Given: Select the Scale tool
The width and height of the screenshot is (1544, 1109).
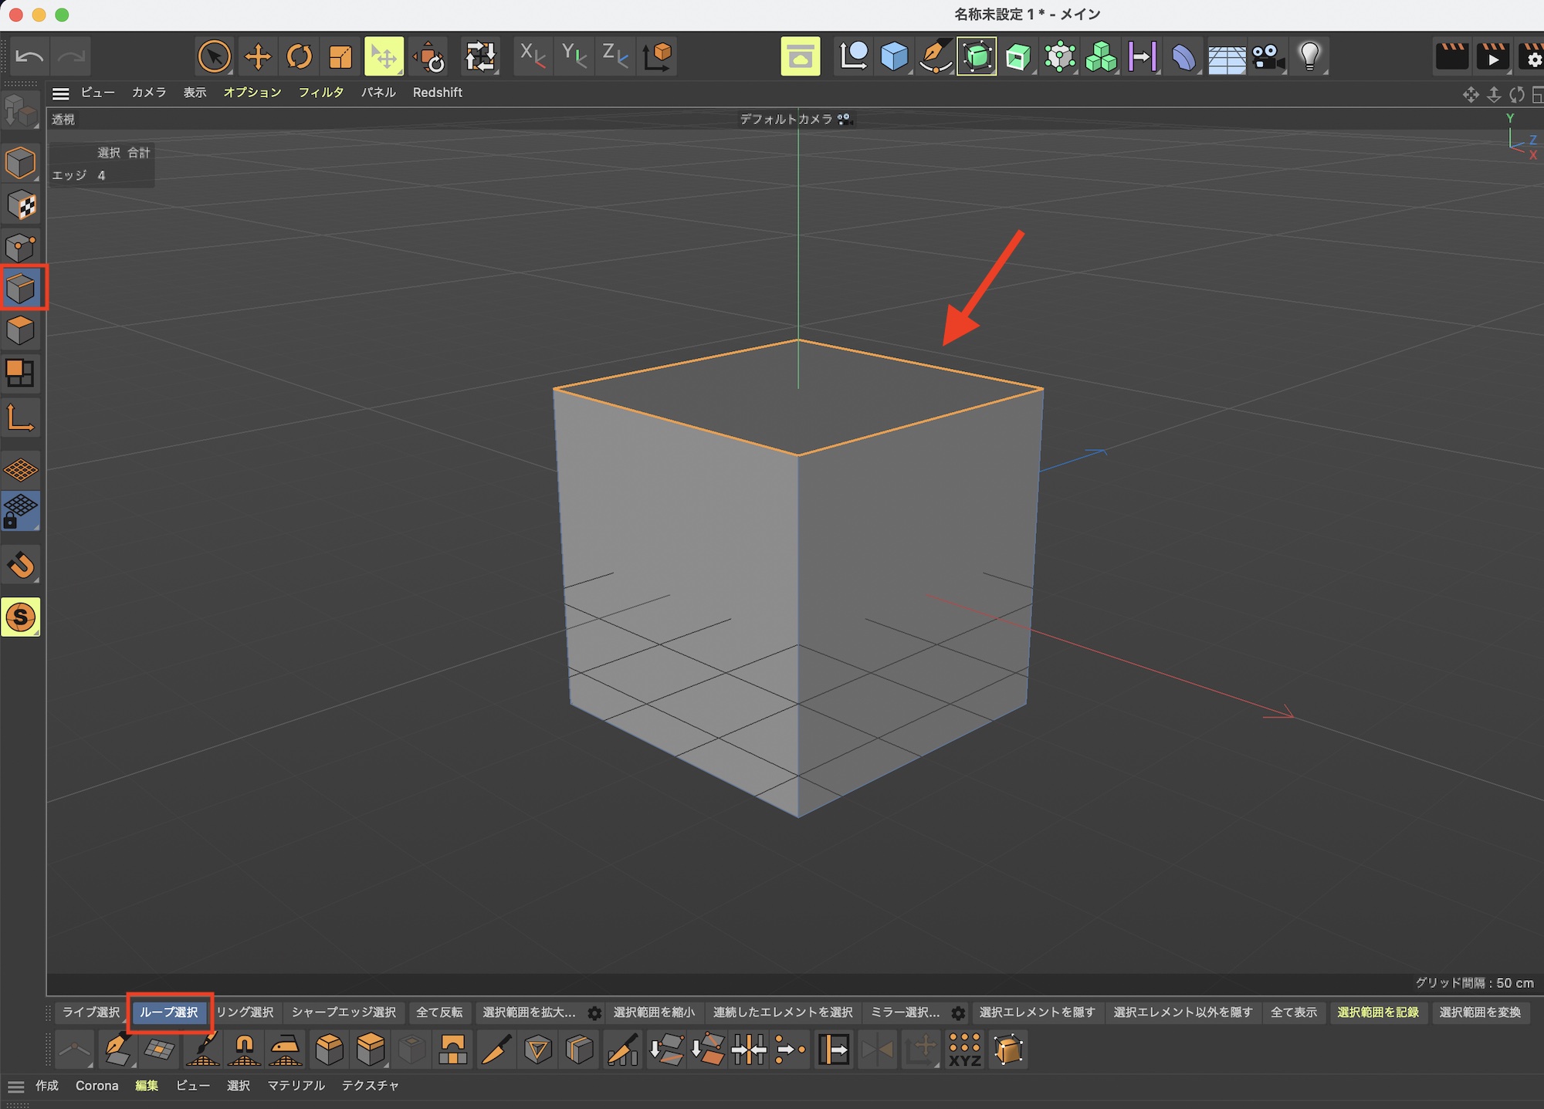Looking at the screenshot, I should click(340, 56).
